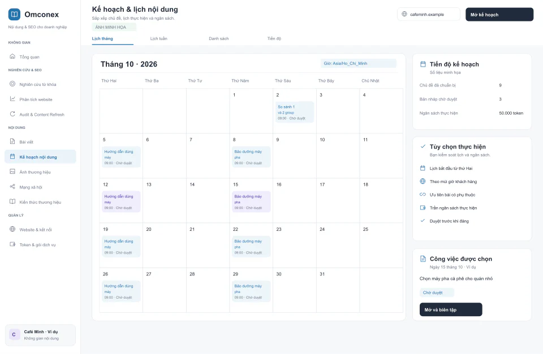Select the Bảo dưỡng máy pha event on day 15

click(251, 202)
